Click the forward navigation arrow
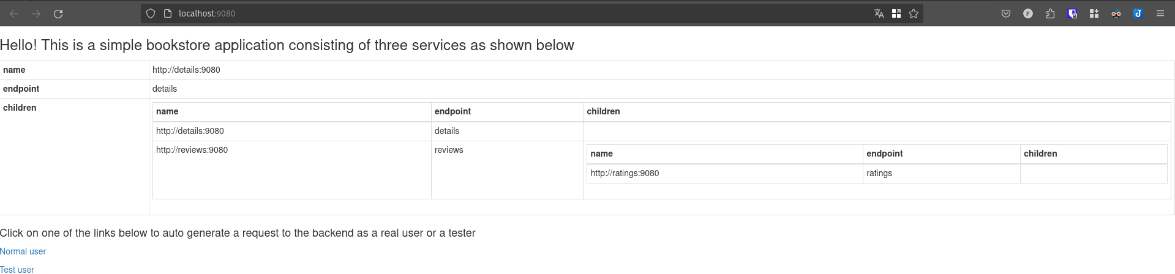Viewport: 1175px width, 274px height. (x=36, y=13)
